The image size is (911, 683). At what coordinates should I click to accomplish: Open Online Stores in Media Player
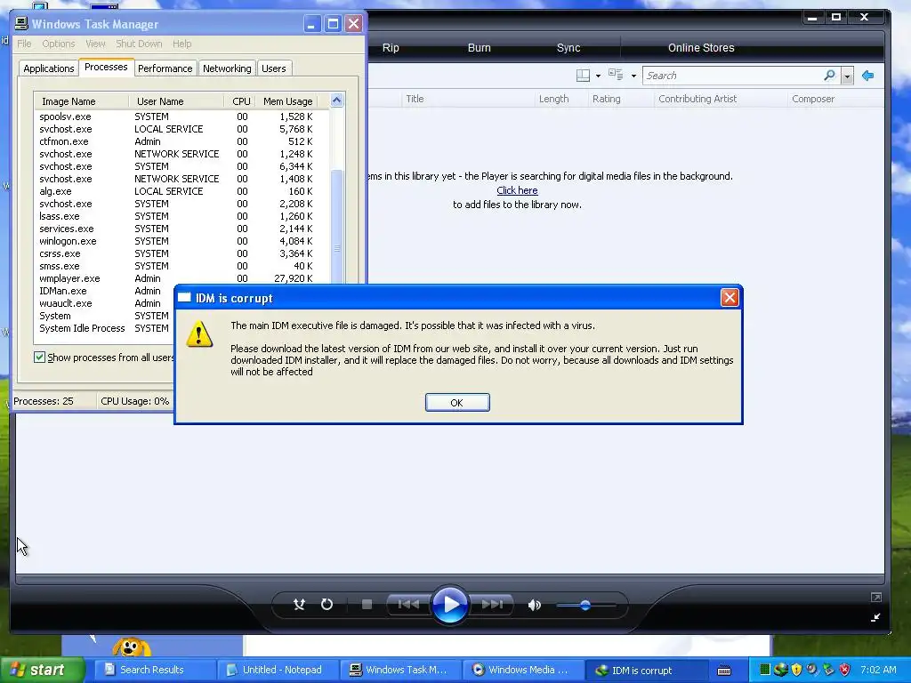(x=701, y=48)
